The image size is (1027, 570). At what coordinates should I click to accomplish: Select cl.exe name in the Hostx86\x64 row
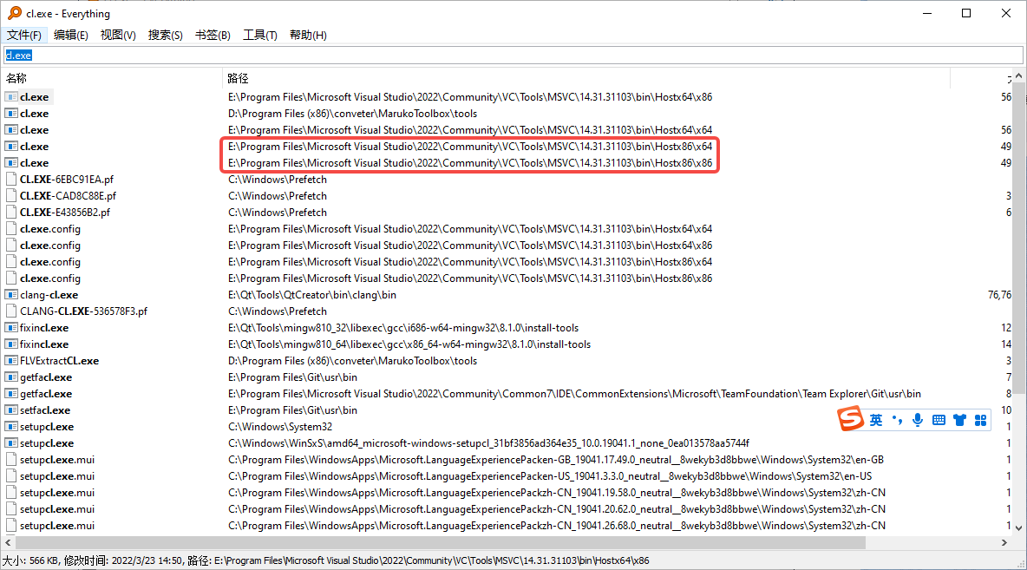pos(34,147)
